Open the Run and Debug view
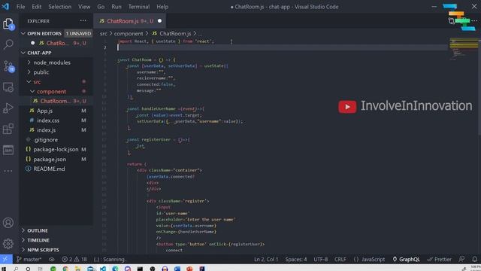The width and height of the screenshot is (481, 271). click(8, 108)
